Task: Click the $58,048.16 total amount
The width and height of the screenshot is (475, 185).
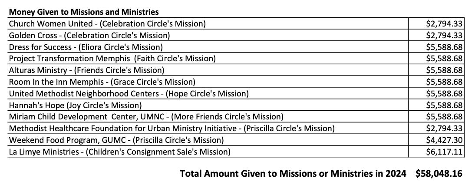Action: [439, 174]
